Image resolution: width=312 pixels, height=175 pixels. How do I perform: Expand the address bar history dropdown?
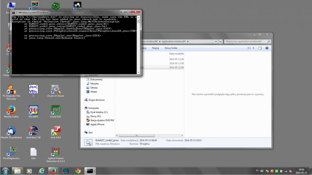pyautogui.click(x=216, y=41)
